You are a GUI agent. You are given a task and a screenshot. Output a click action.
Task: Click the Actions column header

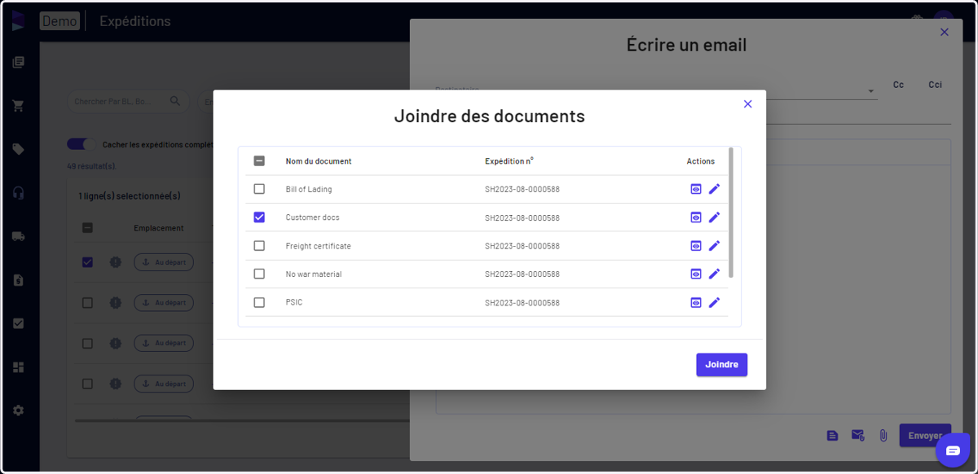(x=701, y=161)
